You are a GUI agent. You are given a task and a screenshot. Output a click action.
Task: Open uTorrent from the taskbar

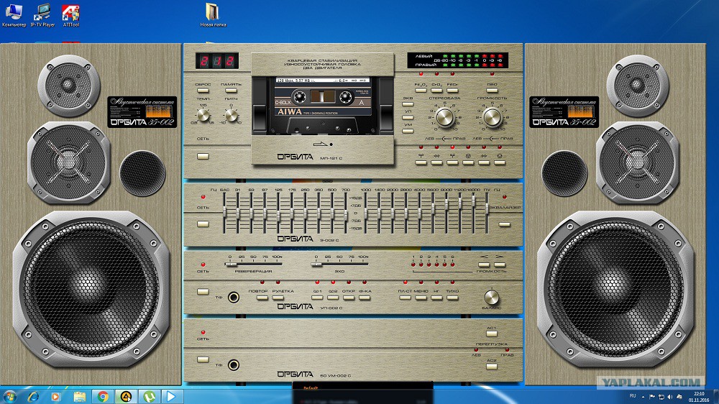click(149, 396)
